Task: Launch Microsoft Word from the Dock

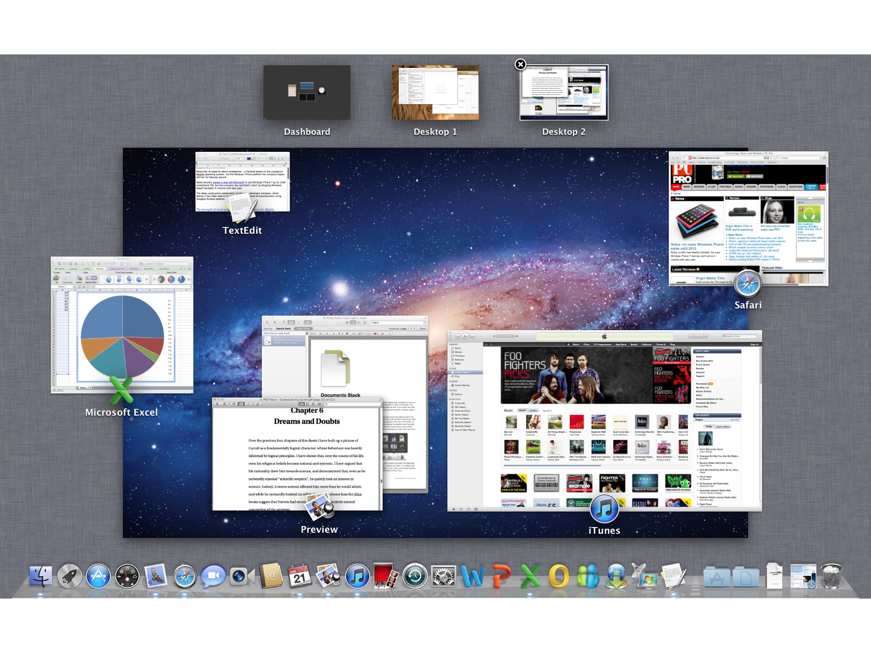Action: tap(473, 576)
